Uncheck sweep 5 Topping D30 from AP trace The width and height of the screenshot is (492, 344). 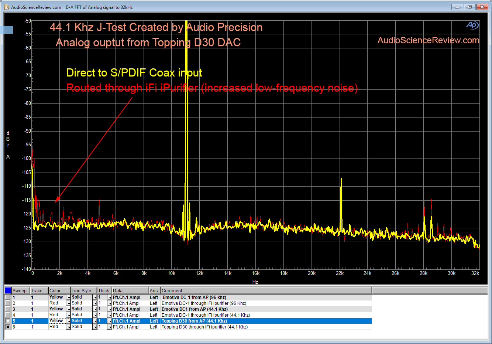pyautogui.click(x=8, y=321)
